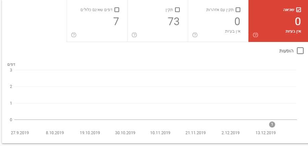
Task: Open help icon in תקין עם אזהרות card
Action: 195,35
